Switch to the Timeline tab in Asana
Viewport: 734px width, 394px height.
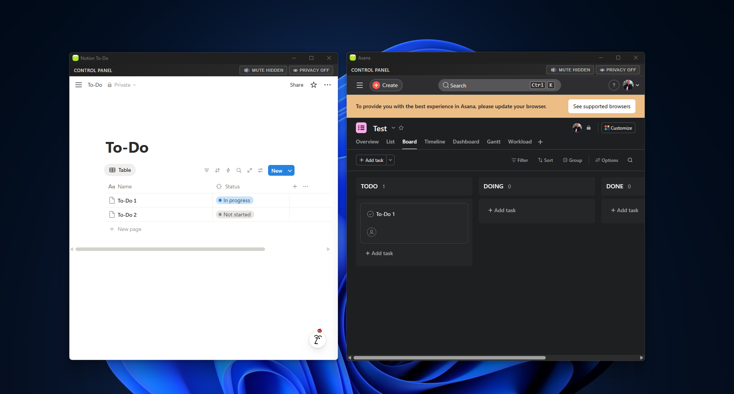click(434, 142)
